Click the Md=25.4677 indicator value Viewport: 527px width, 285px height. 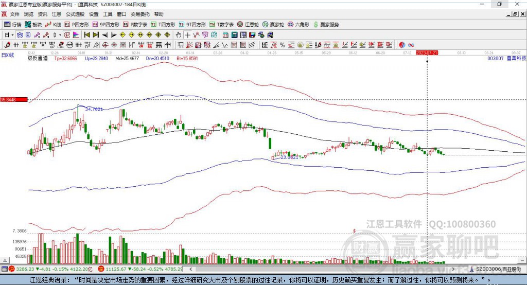coord(127,58)
